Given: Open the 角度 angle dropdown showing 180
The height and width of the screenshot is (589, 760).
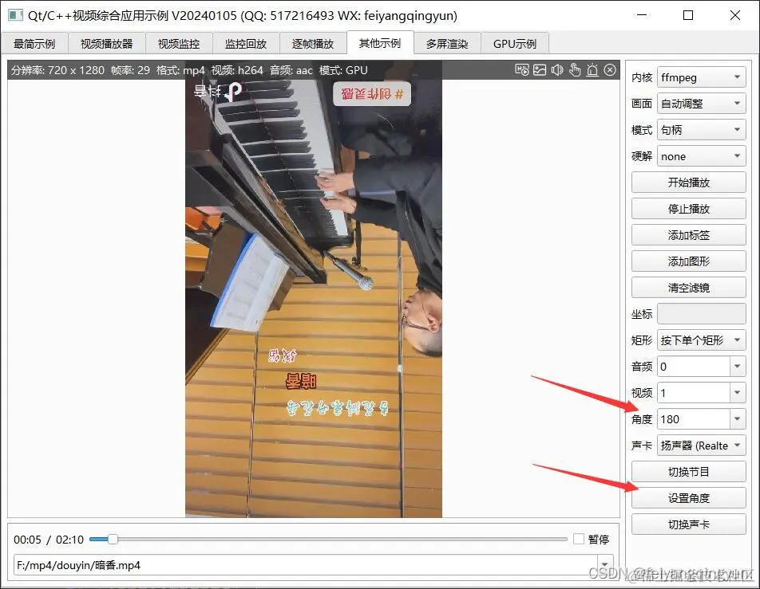Looking at the screenshot, I should pyautogui.click(x=701, y=418).
